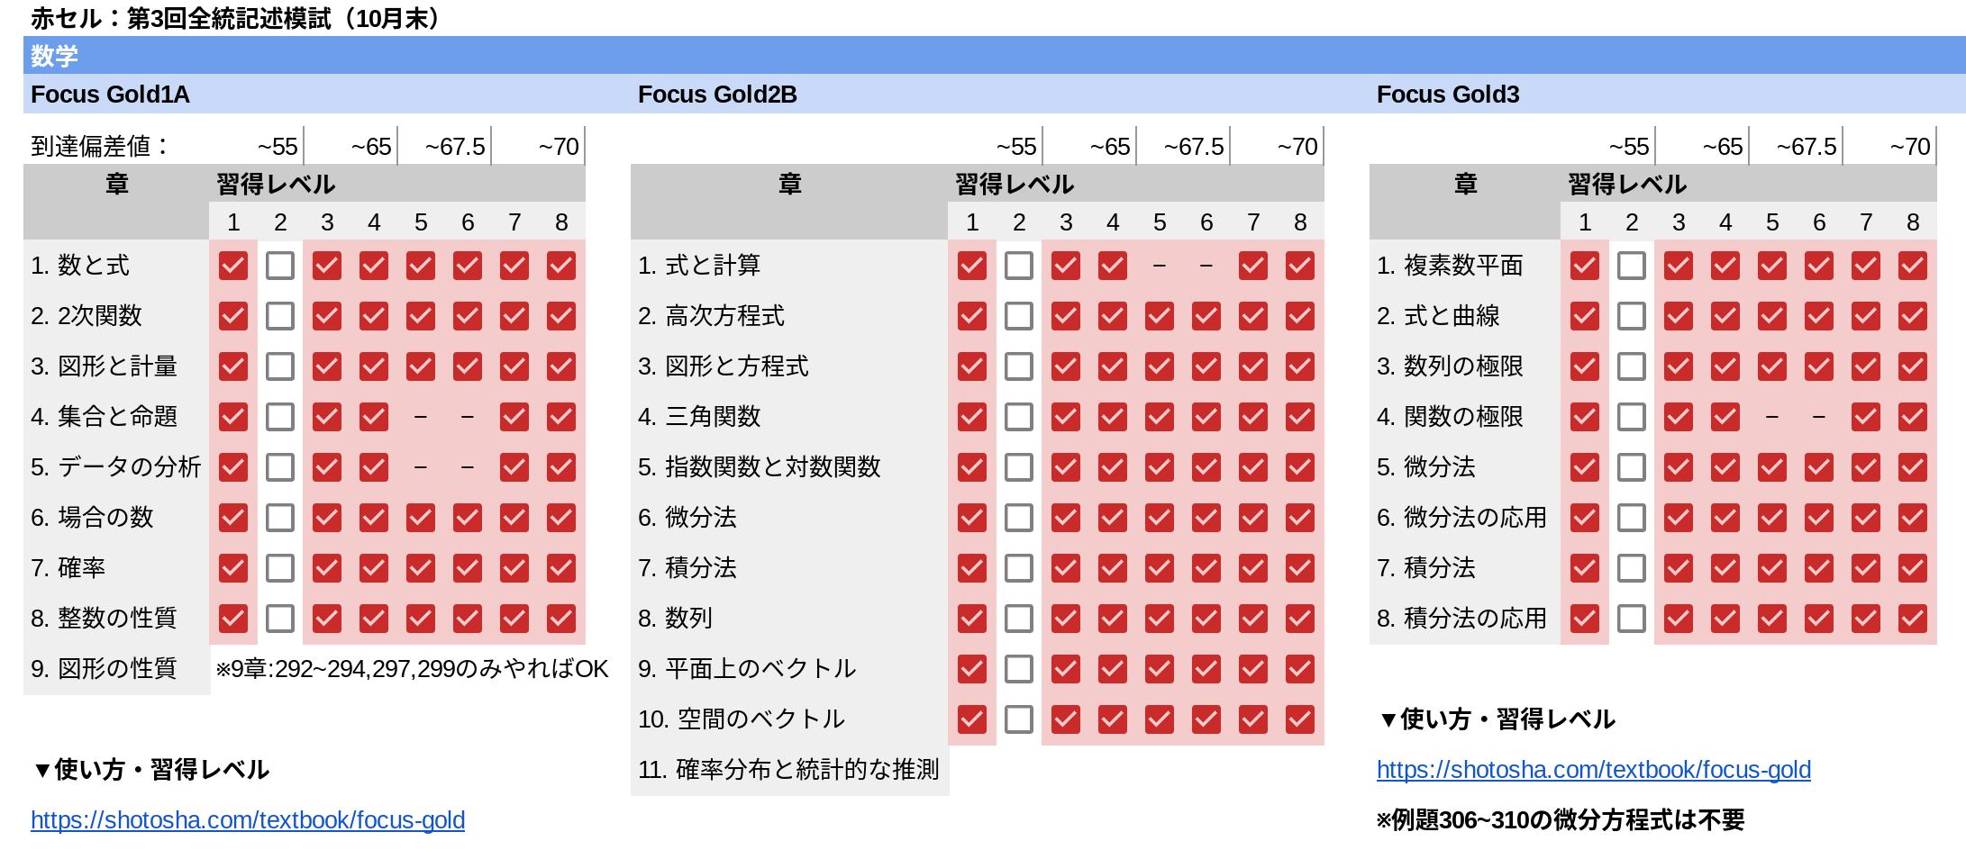Uncheck level 6 box for 確率

click(468, 568)
